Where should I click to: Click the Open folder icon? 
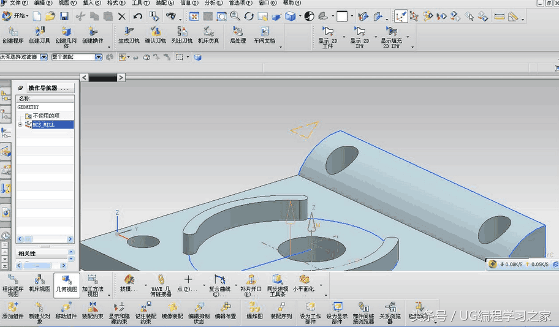50,16
